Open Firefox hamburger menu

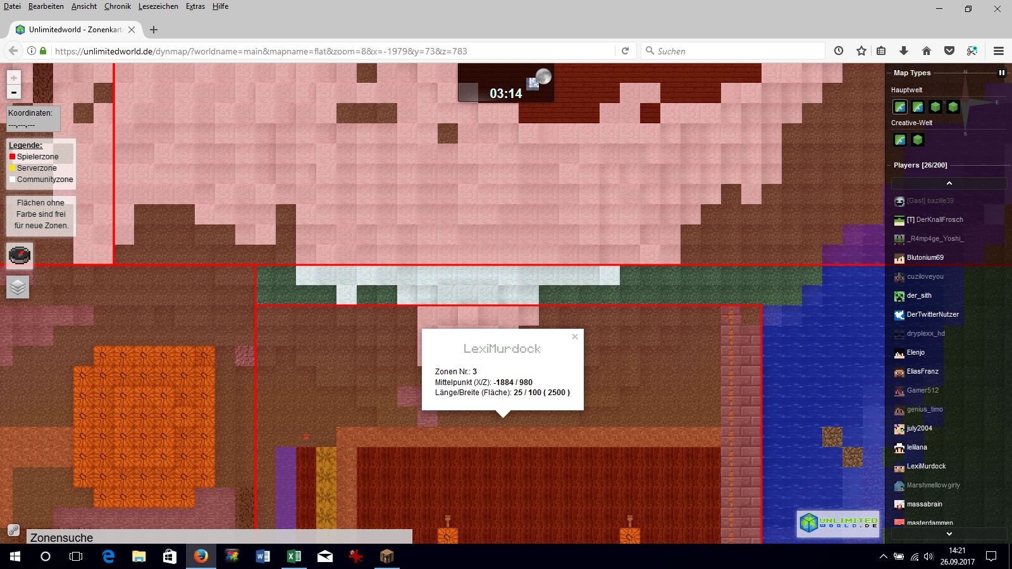999,51
